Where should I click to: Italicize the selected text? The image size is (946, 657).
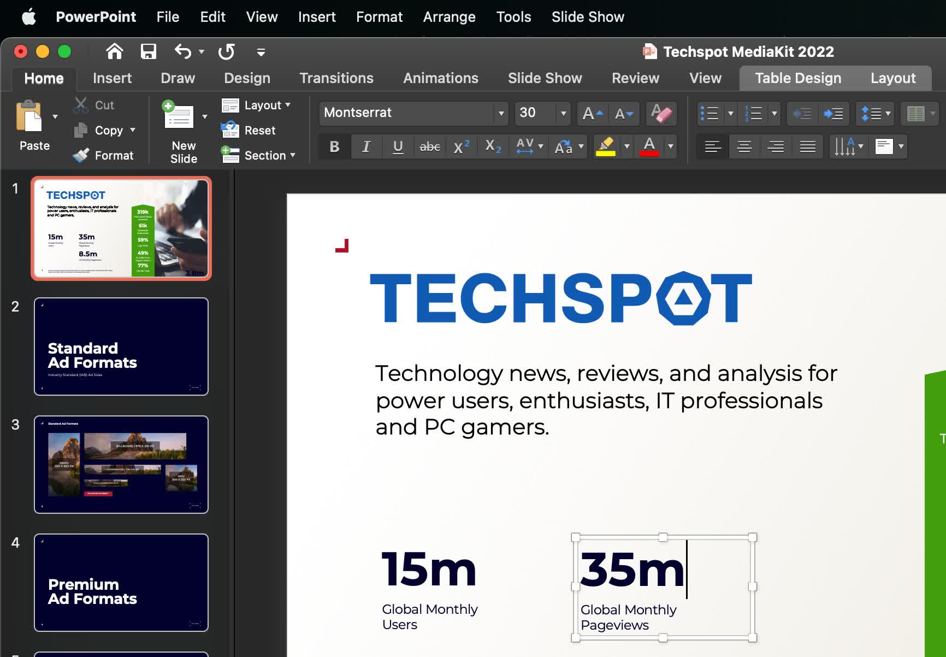[366, 146]
